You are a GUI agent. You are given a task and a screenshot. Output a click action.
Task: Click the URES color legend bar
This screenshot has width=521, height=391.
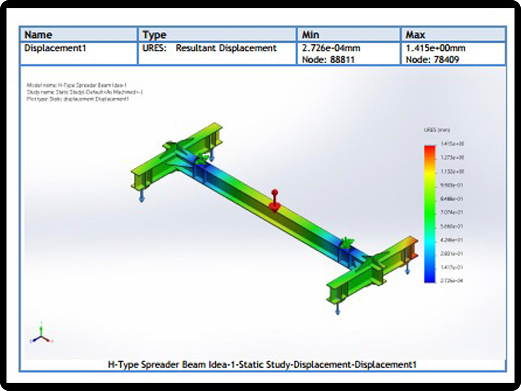430,214
